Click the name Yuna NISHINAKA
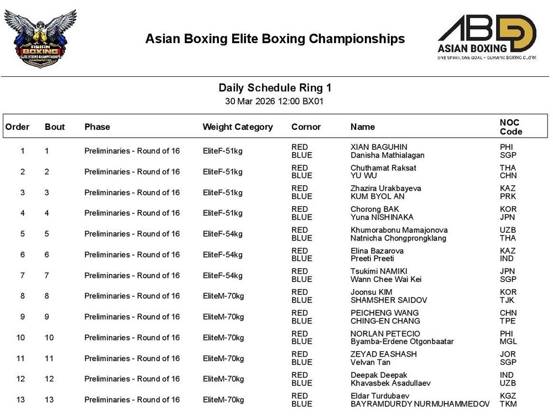 [382, 217]
